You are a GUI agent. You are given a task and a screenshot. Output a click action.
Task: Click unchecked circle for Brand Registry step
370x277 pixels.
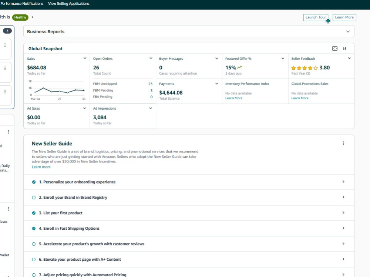(x=34, y=198)
